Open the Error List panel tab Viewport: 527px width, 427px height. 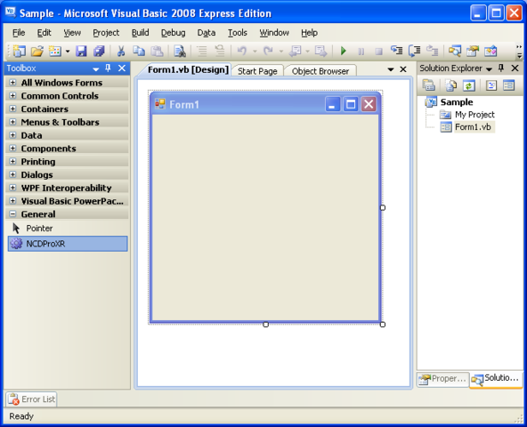pos(31,399)
